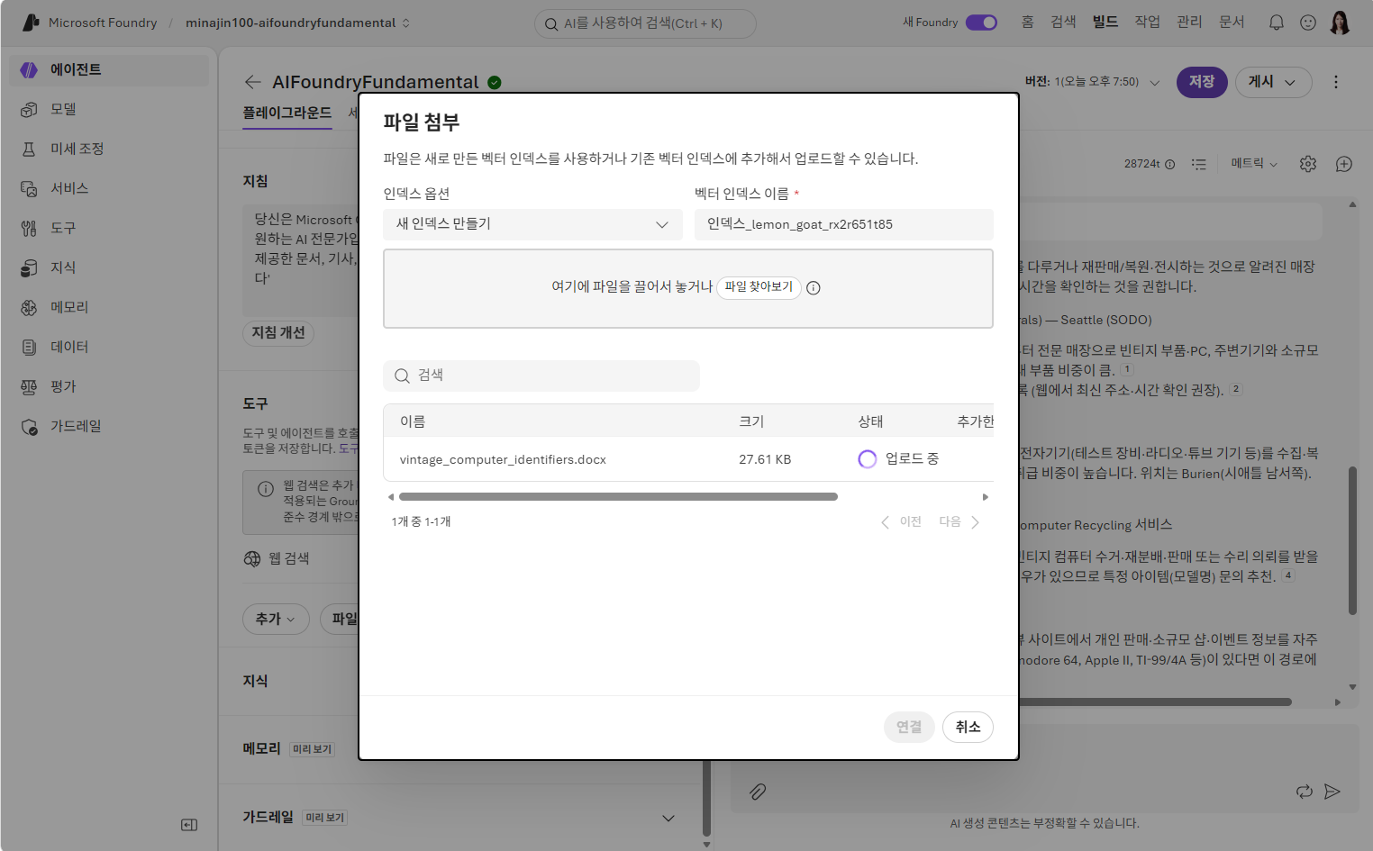Click the send message arrow icon
The height and width of the screenshot is (851, 1373).
(x=1332, y=792)
